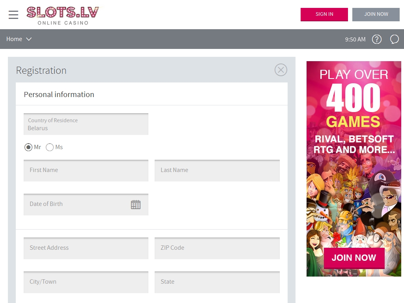Select the Ms radio button

(x=50, y=147)
